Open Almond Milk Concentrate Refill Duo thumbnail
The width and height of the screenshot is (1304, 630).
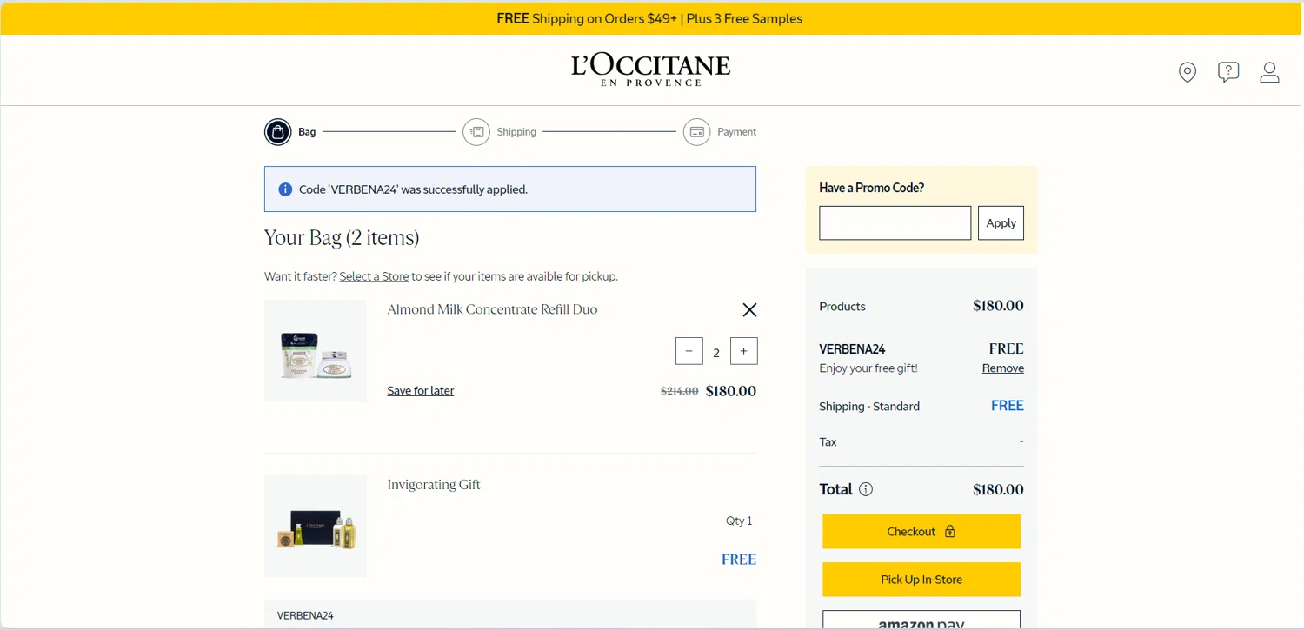click(x=316, y=351)
